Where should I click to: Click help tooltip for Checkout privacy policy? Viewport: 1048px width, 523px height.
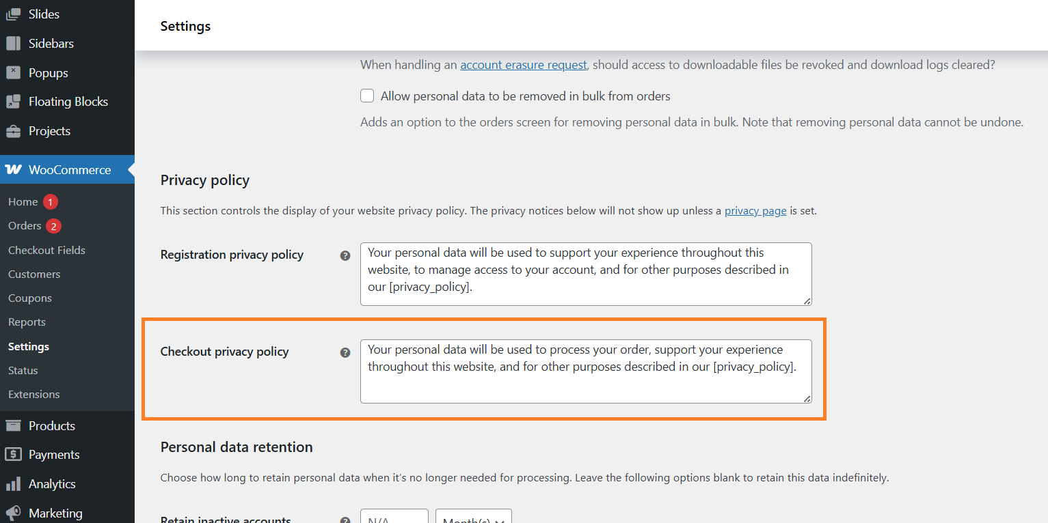pos(345,352)
